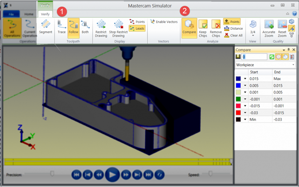Open the Remove Chips tool
Screen dimensions: 299x187
216,28
